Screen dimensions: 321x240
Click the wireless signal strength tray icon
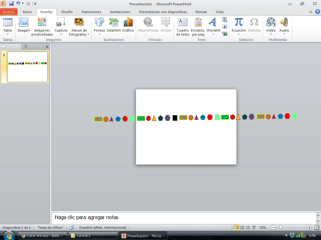click(x=297, y=236)
